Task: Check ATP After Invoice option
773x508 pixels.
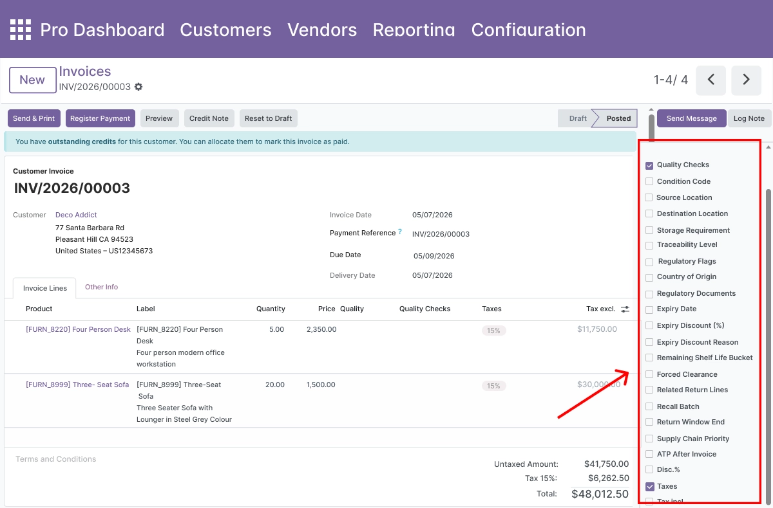Action: pos(649,455)
